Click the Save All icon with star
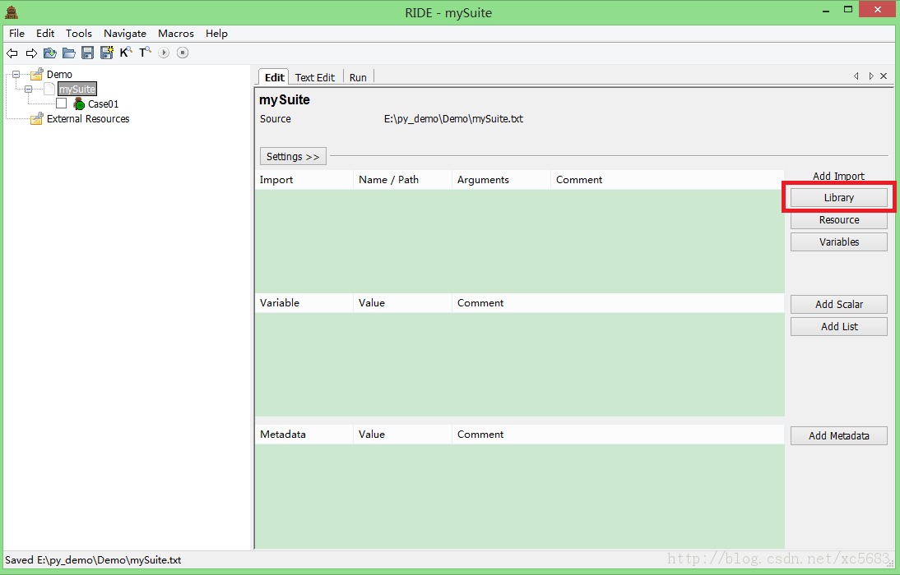Image resolution: width=900 pixels, height=575 pixels. pyautogui.click(x=106, y=53)
